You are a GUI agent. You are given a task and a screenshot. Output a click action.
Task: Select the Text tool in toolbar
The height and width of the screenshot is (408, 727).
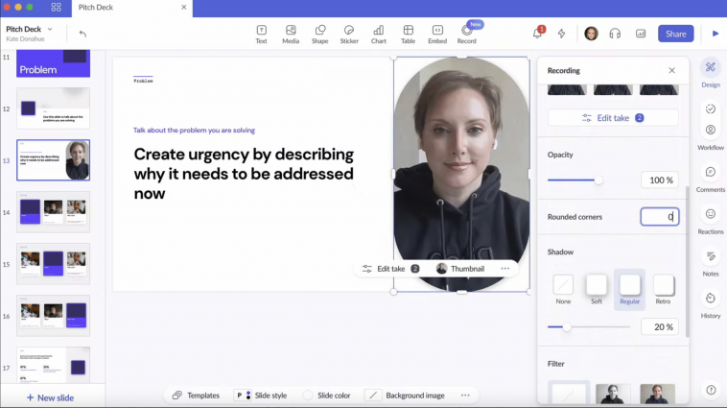(262, 35)
